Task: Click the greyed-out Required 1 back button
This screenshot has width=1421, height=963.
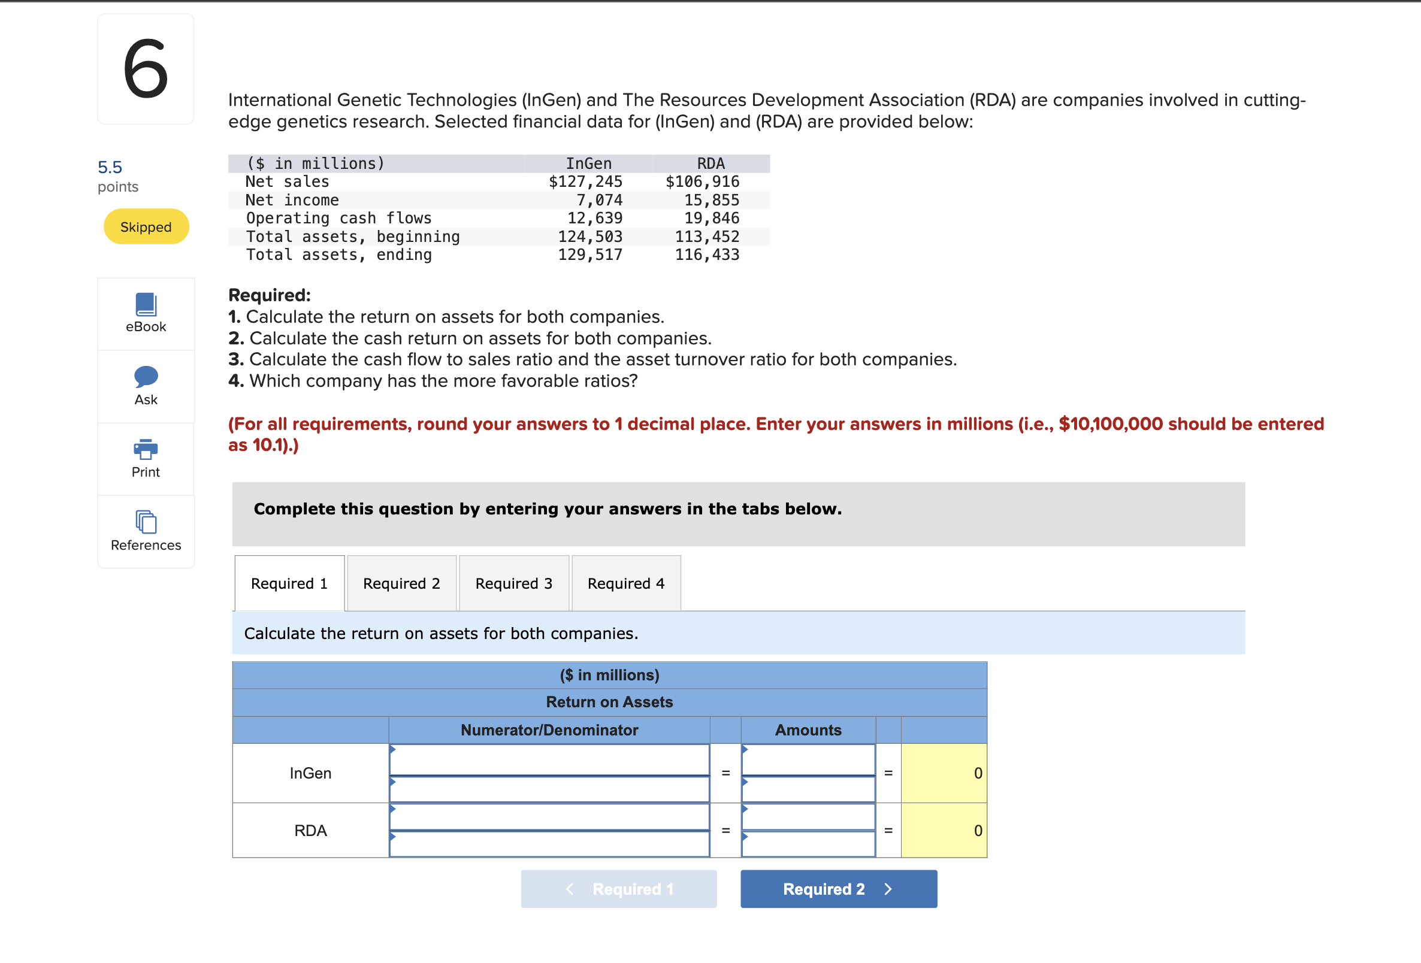Action: click(618, 888)
